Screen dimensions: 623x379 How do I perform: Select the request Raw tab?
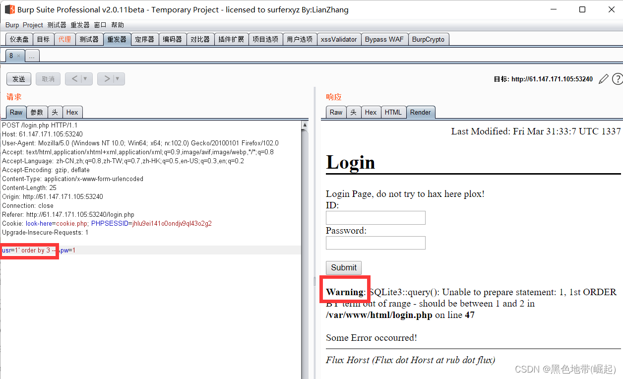[16, 112]
